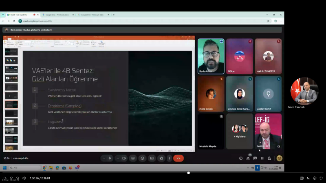The height and width of the screenshot is (183, 326).
Task: Open meeting details info icon
Action: [x=241, y=158]
